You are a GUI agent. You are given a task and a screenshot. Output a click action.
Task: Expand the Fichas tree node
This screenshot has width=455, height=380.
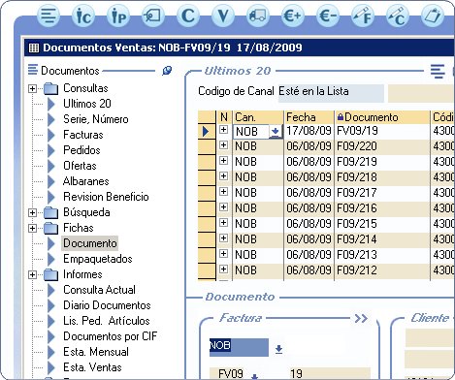point(32,228)
